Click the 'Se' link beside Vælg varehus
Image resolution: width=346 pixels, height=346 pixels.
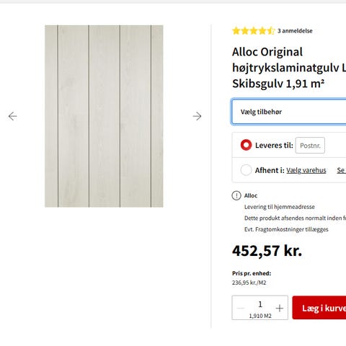click(341, 170)
